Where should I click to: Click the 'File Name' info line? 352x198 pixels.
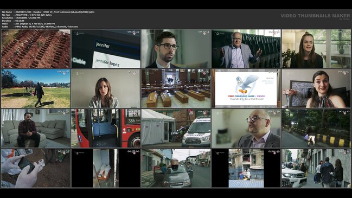pos(48,12)
